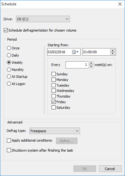
Task: Click the Define... button
Action: 67,141
